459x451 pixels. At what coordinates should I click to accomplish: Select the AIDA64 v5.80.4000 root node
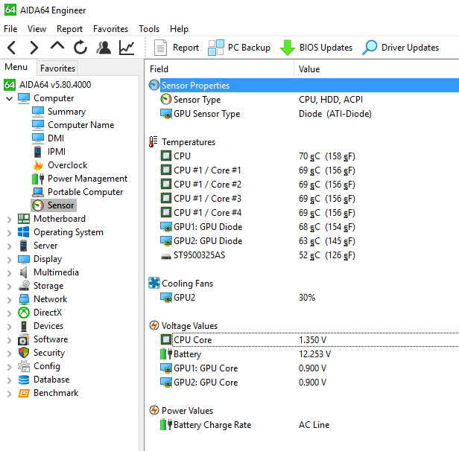click(x=55, y=85)
